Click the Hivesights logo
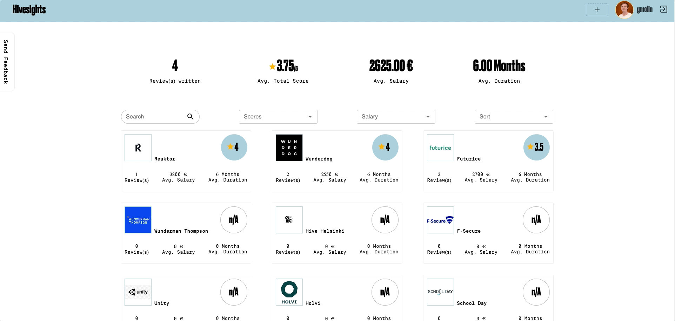Screen dimensions: 675x321 [29, 9]
